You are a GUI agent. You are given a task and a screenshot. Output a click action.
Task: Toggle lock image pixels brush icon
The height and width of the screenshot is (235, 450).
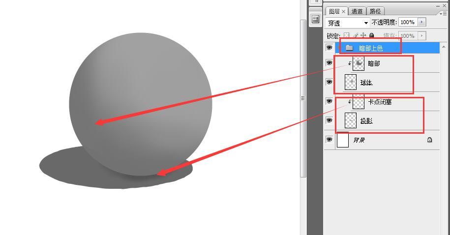pos(356,35)
